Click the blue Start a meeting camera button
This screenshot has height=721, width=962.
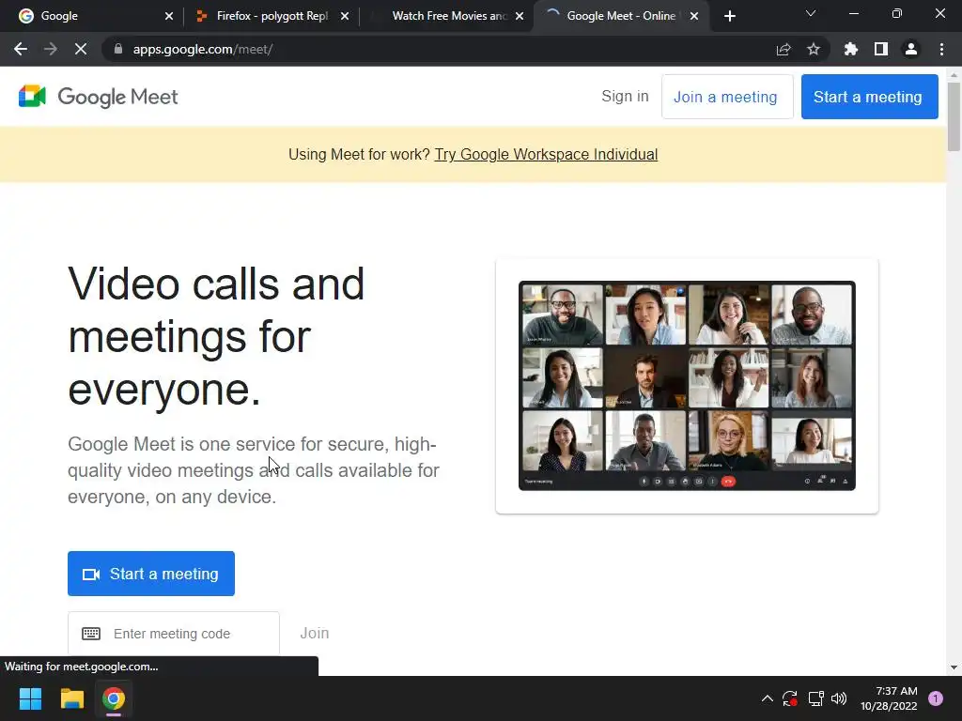click(x=151, y=574)
